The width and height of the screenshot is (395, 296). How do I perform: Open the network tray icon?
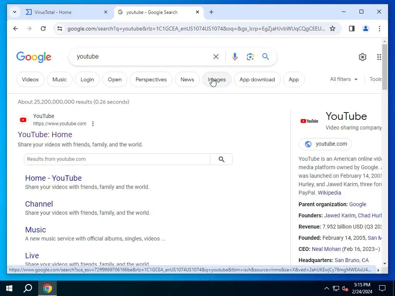(x=336, y=288)
